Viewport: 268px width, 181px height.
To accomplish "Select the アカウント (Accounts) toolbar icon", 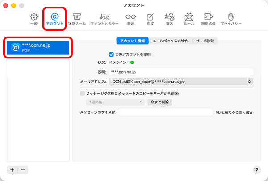I will coord(55,18).
